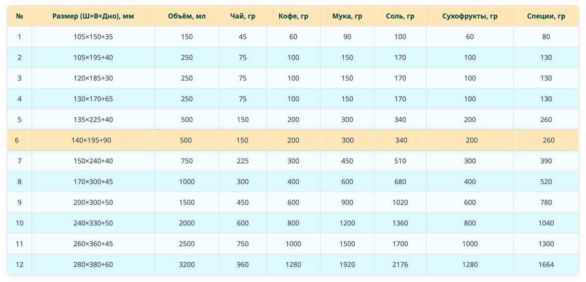Image resolution: width=586 pixels, height=282 pixels.
Task: Select size cell '280×380+60'
Action: click(x=93, y=264)
